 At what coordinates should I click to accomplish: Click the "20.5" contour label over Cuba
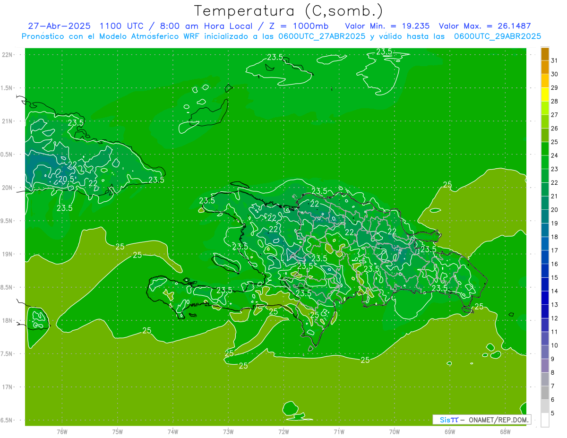[66, 179]
